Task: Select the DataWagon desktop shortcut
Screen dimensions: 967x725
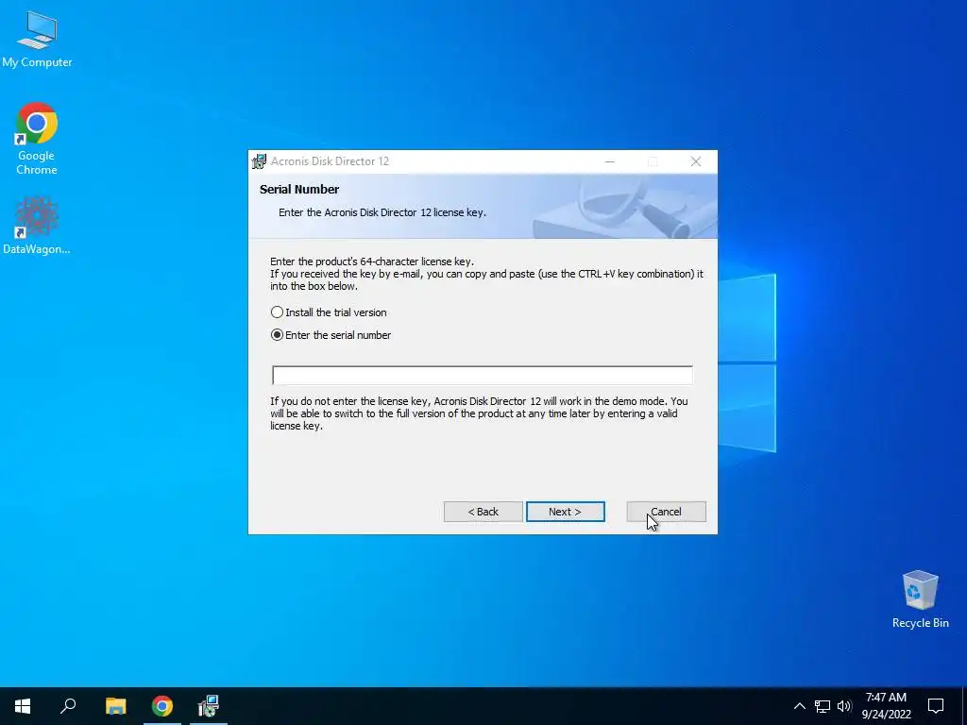Action: point(37,226)
